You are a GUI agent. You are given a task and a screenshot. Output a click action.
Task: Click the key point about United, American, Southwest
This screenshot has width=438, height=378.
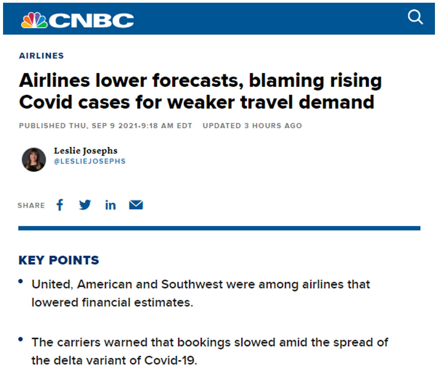[200, 293]
